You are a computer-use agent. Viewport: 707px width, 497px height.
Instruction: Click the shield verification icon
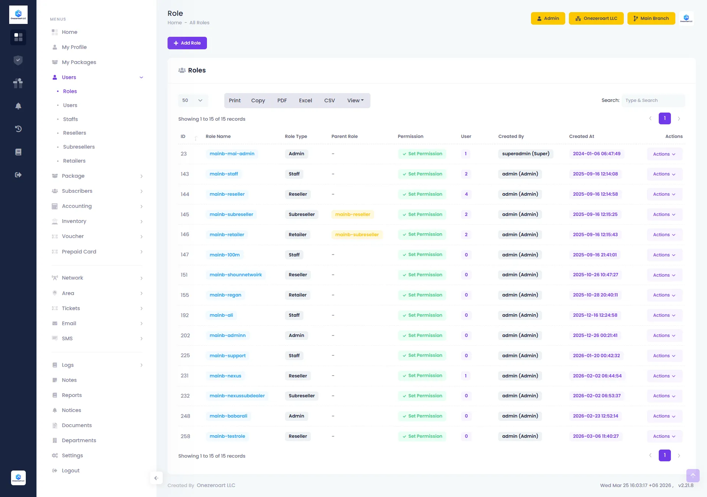coord(18,60)
